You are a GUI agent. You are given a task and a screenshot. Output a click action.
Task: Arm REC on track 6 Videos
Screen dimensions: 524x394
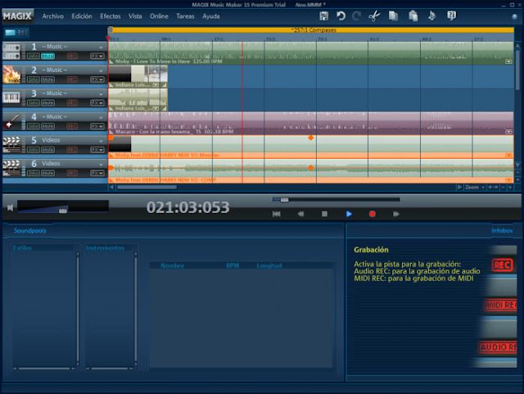(72, 174)
